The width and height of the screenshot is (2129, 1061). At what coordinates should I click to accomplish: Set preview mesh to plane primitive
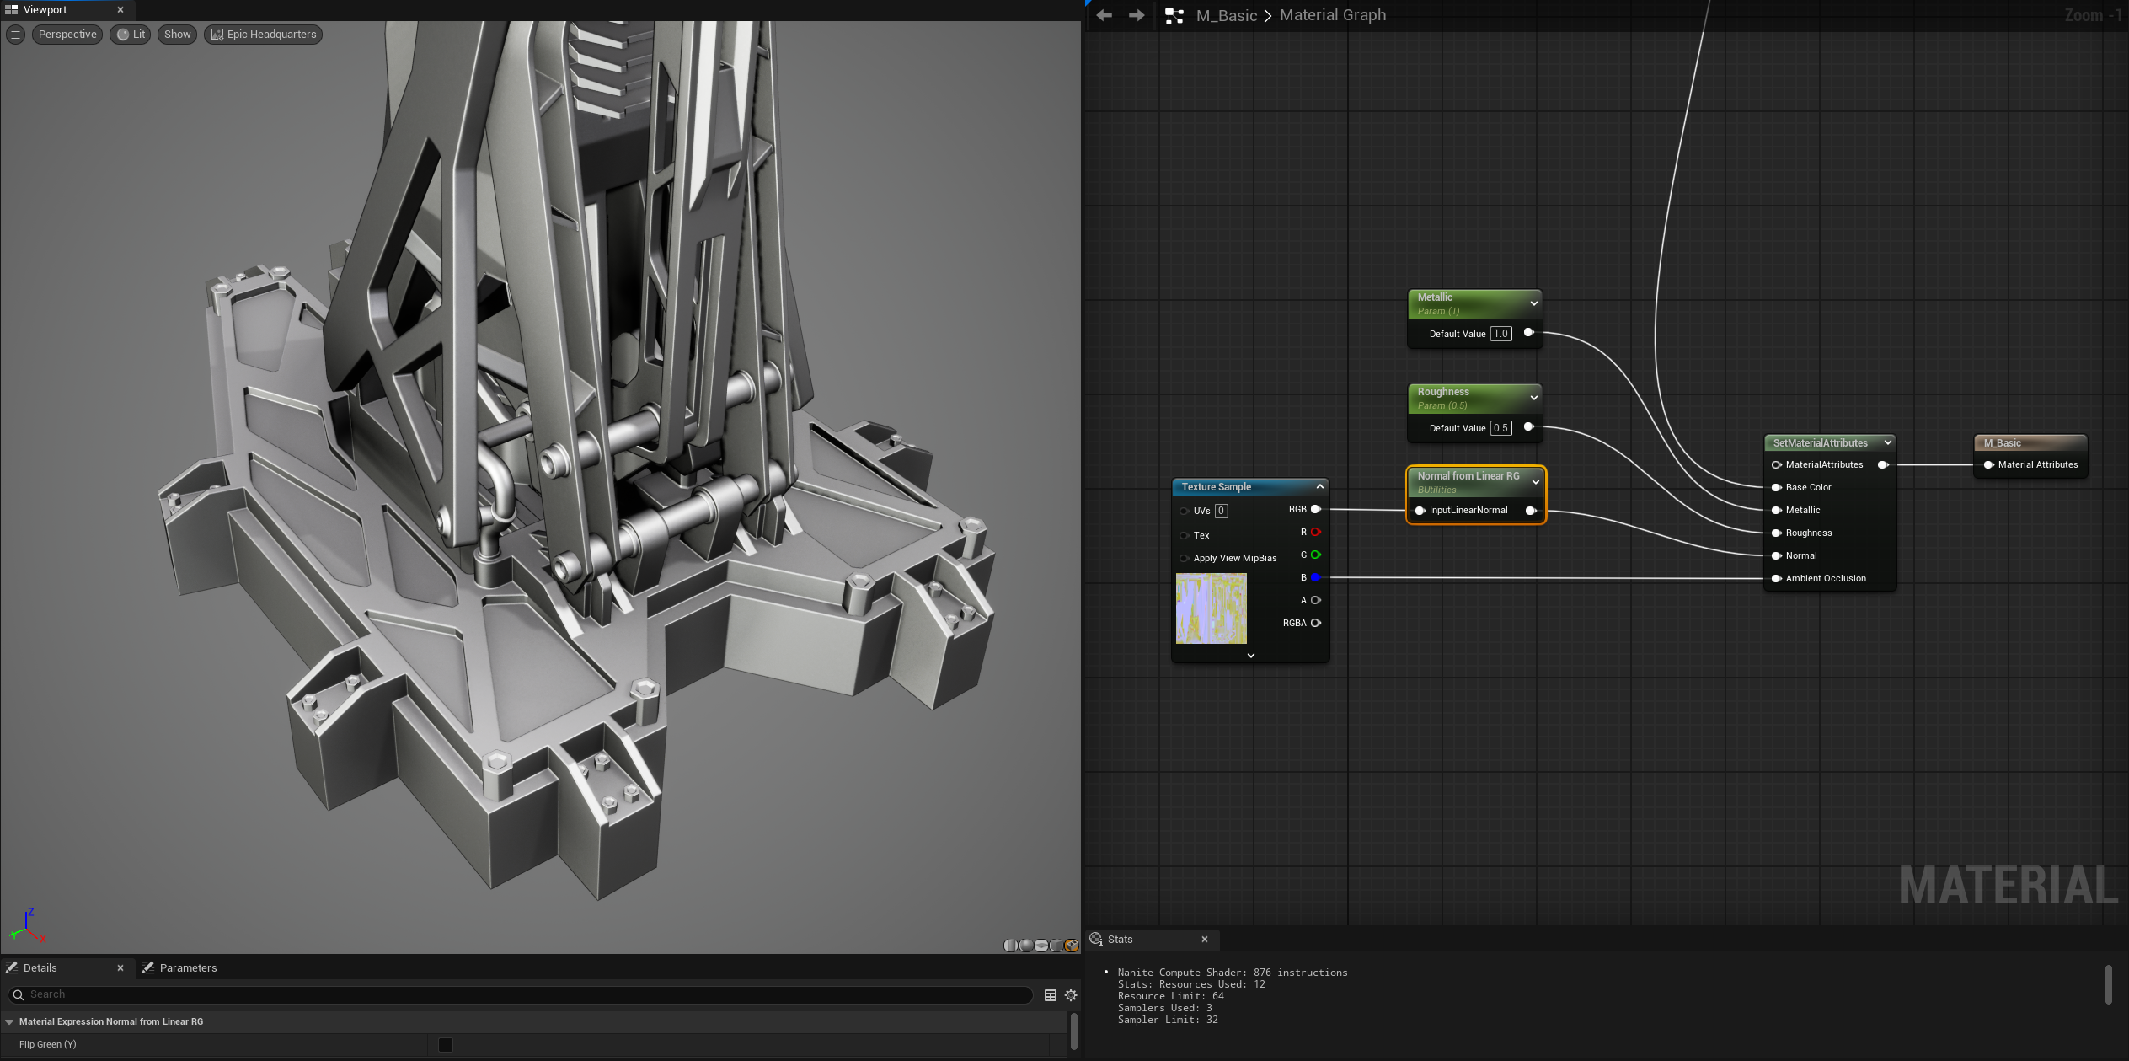pyautogui.click(x=1041, y=946)
